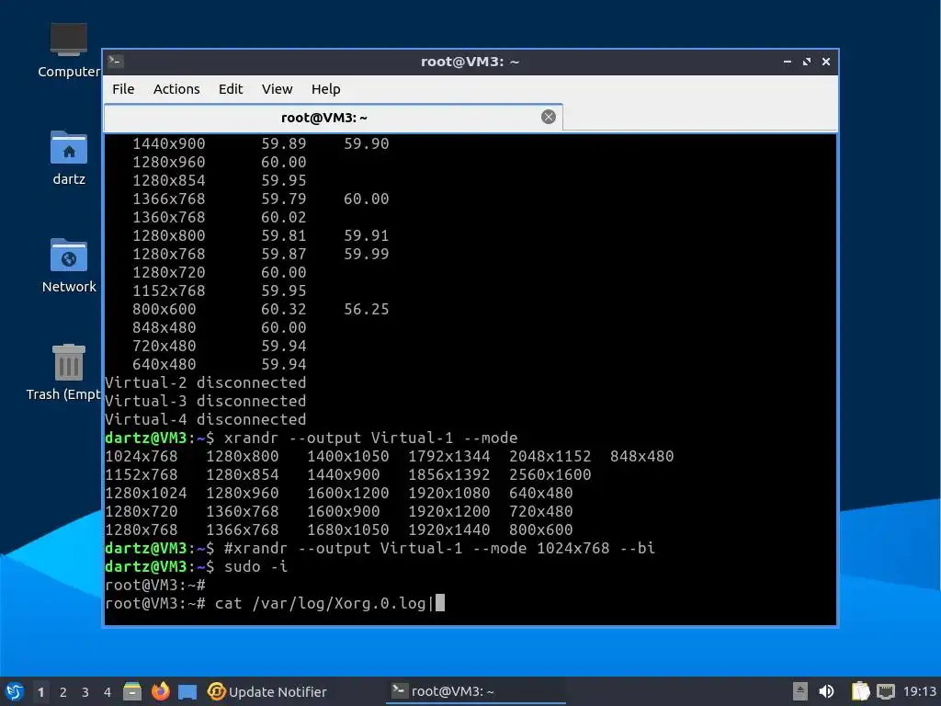Switch to workspace 2
Image resolution: width=941 pixels, height=706 pixels.
click(x=63, y=691)
